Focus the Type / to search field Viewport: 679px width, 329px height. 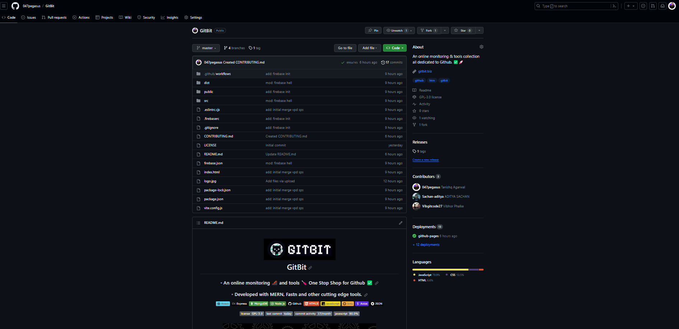click(x=576, y=6)
